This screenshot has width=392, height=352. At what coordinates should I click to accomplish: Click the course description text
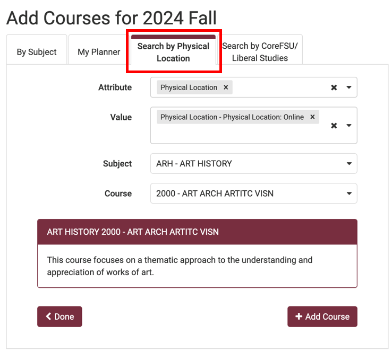click(x=180, y=266)
